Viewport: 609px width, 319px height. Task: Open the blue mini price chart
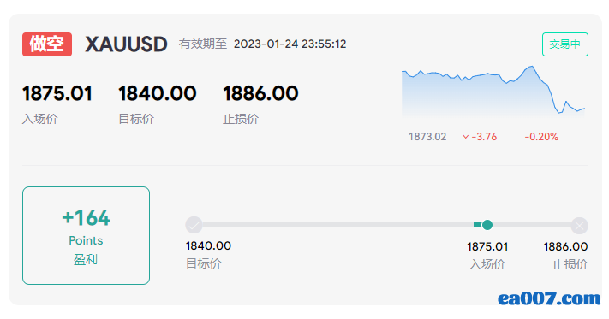493,92
